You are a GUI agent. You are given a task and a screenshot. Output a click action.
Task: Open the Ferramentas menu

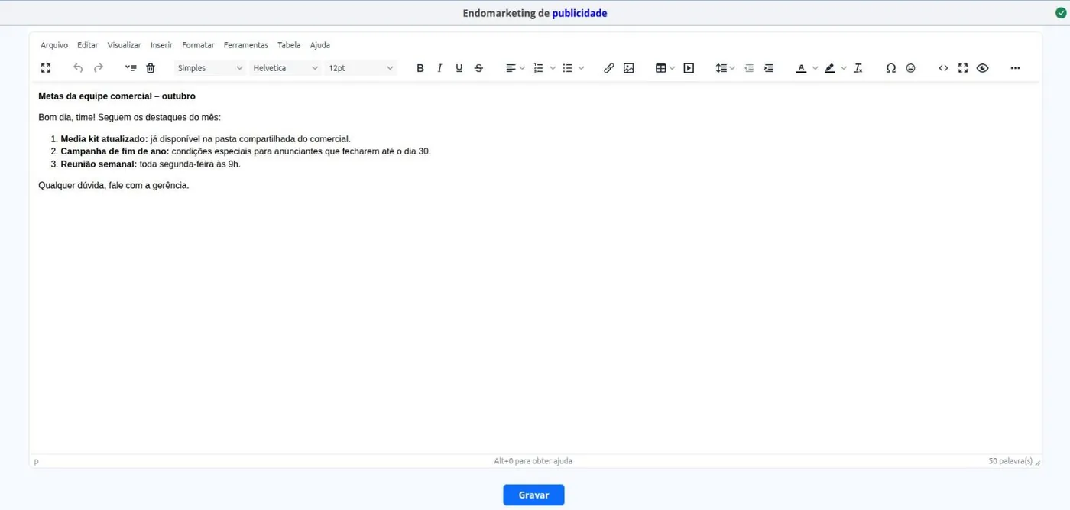[246, 45]
